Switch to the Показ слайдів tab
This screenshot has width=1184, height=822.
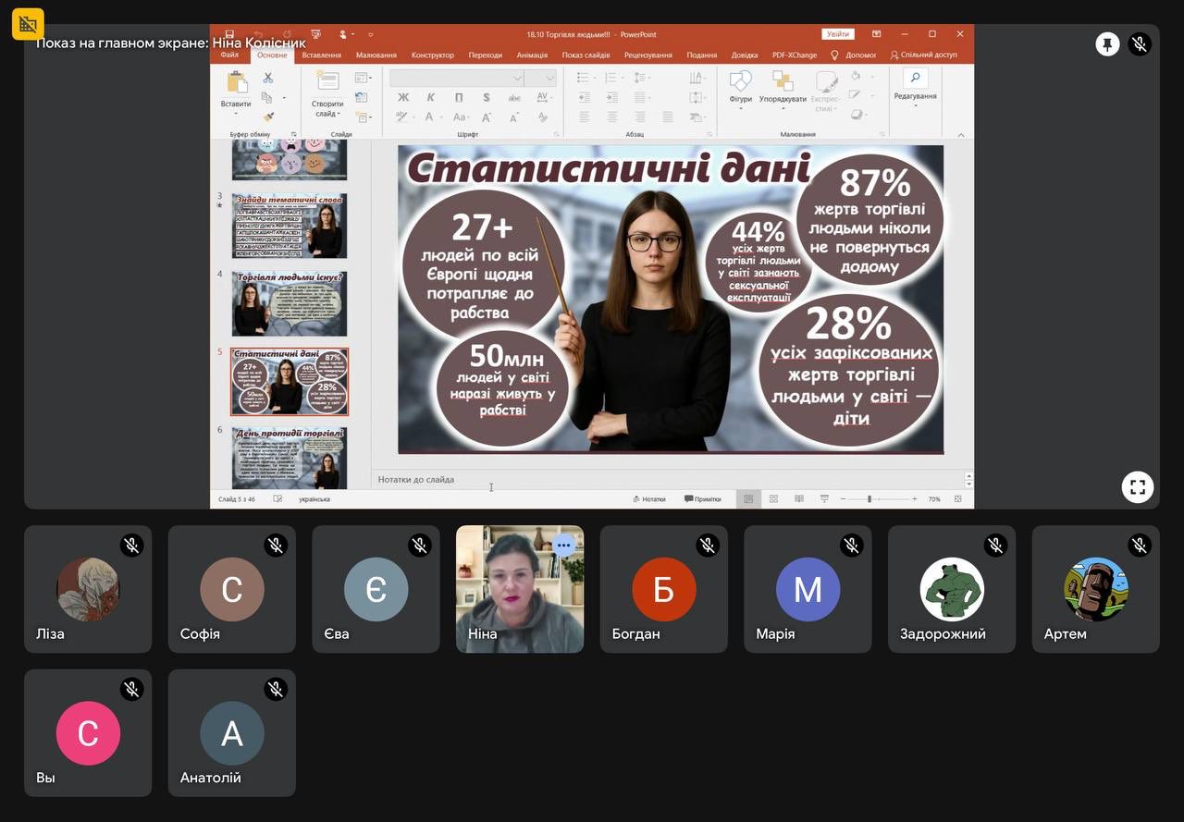586,55
